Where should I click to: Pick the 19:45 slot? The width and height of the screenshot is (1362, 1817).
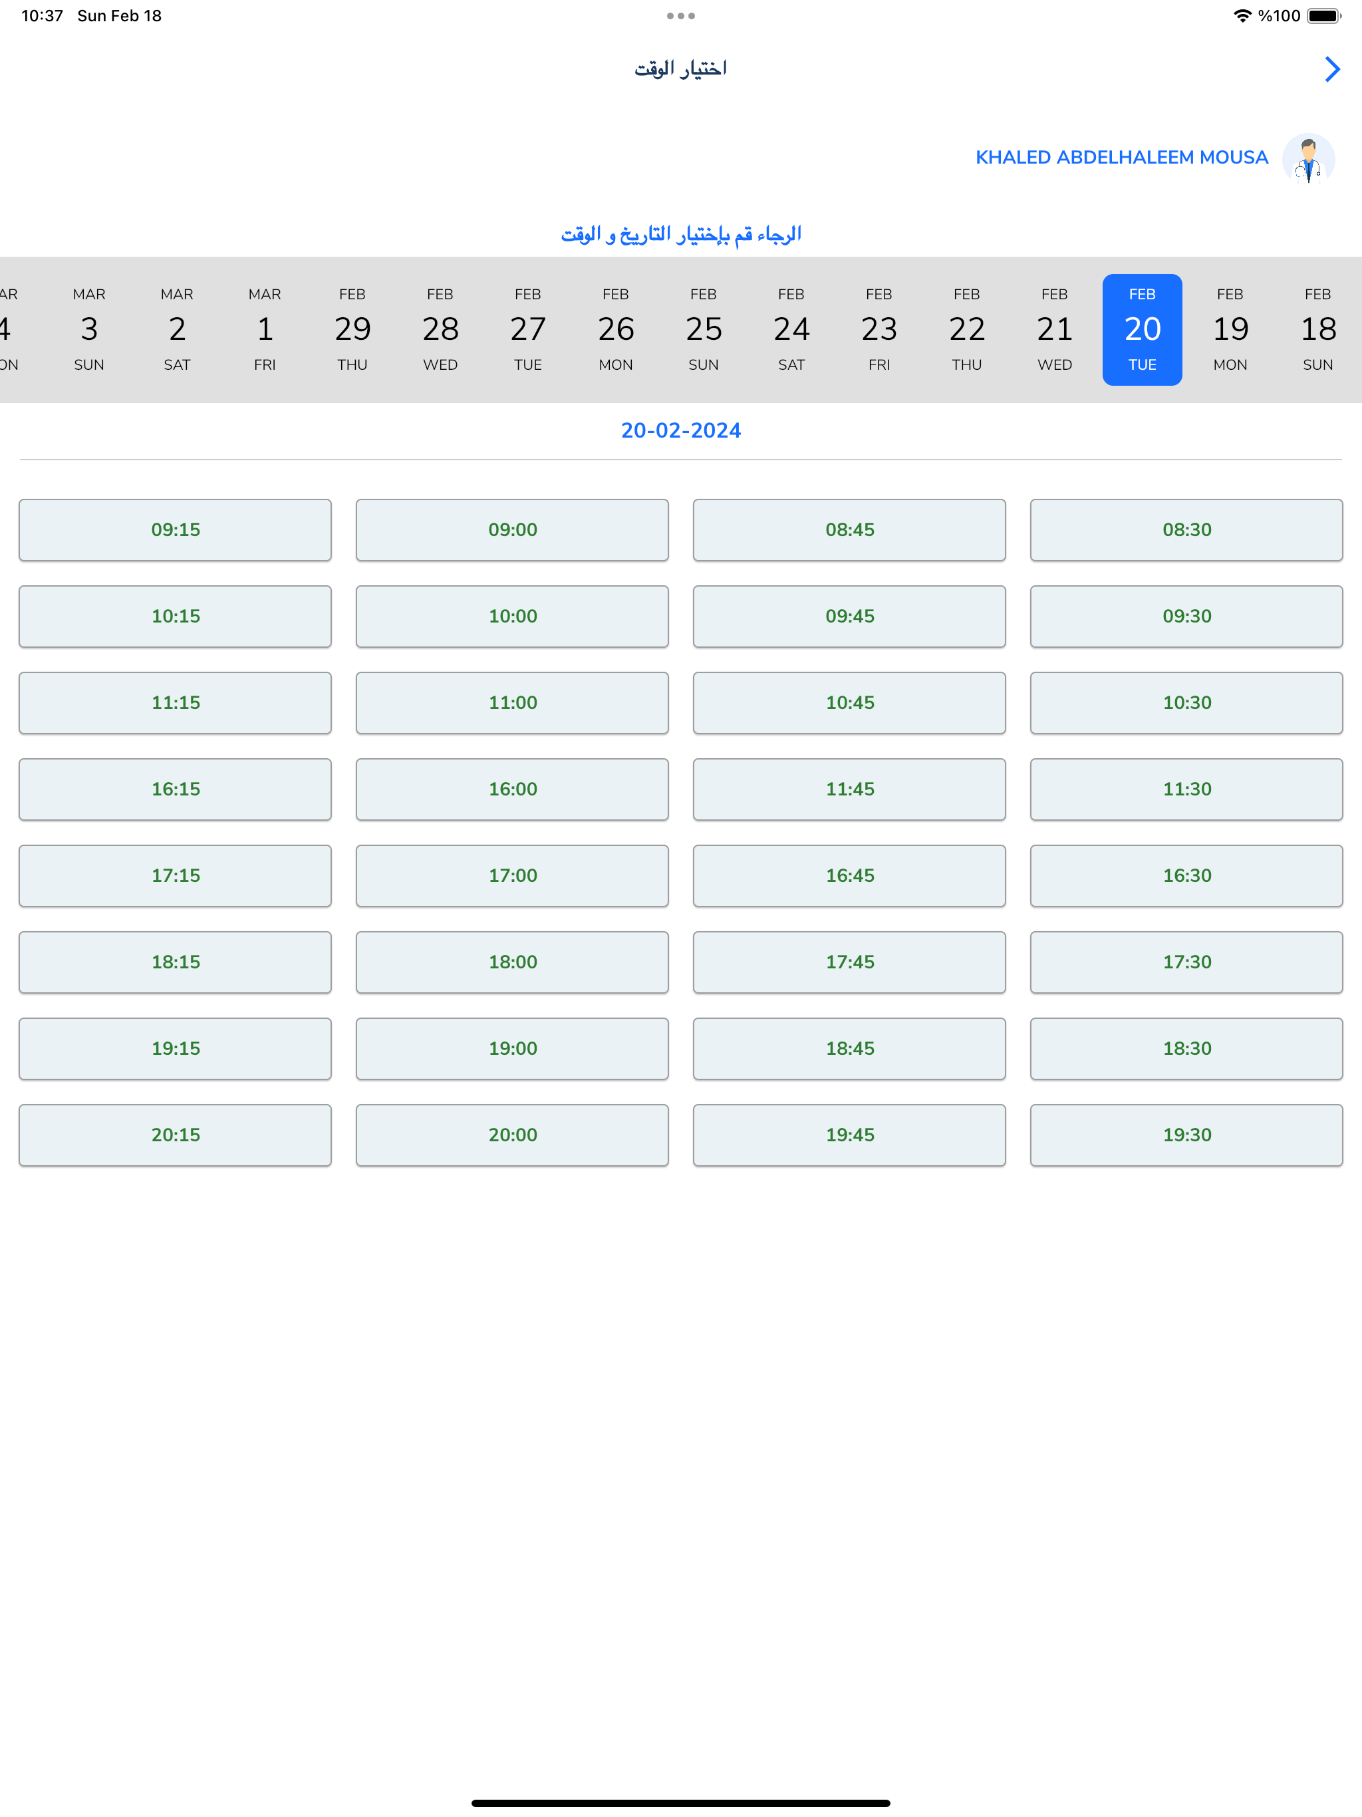click(x=849, y=1135)
